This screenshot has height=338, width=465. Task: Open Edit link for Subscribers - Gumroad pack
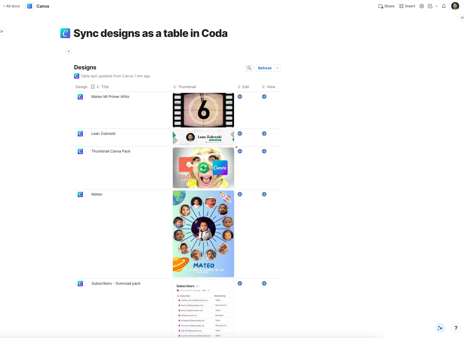tap(240, 283)
